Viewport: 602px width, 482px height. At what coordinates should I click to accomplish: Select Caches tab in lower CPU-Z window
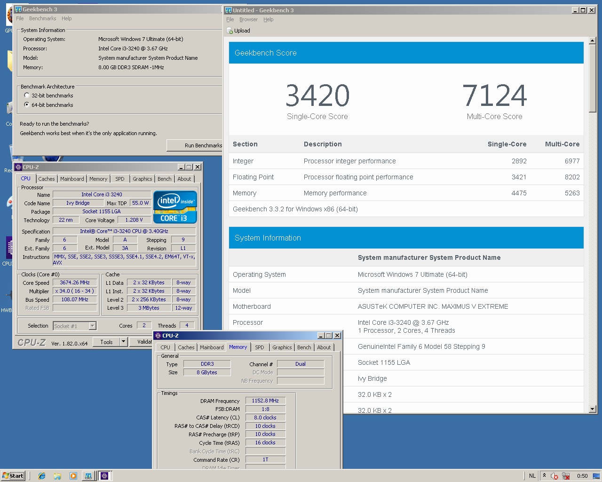[186, 347]
